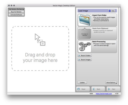
Task: Expand the Recent Folders section
Action: (x=85, y=56)
